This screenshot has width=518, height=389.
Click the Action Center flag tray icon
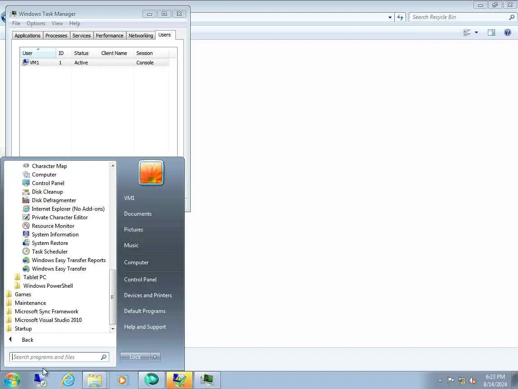tap(451, 380)
